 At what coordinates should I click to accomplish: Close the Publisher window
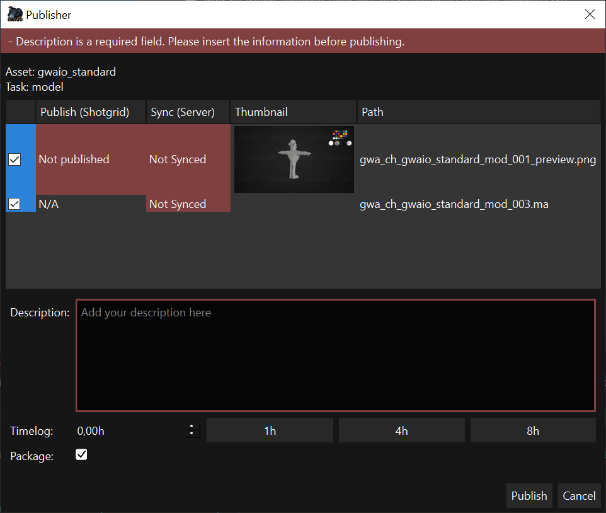point(590,14)
